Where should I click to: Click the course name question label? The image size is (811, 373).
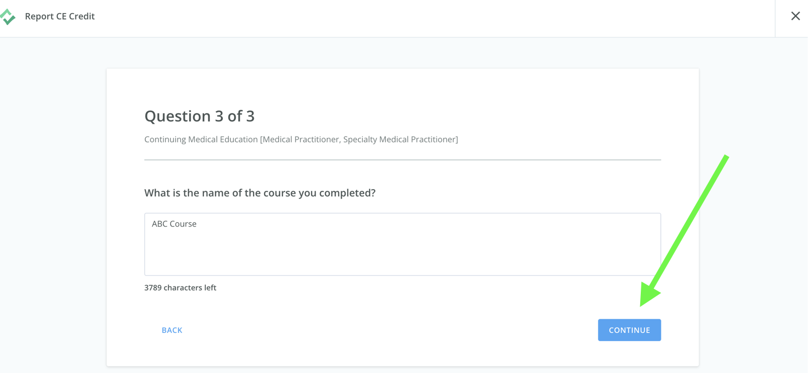[260, 193]
